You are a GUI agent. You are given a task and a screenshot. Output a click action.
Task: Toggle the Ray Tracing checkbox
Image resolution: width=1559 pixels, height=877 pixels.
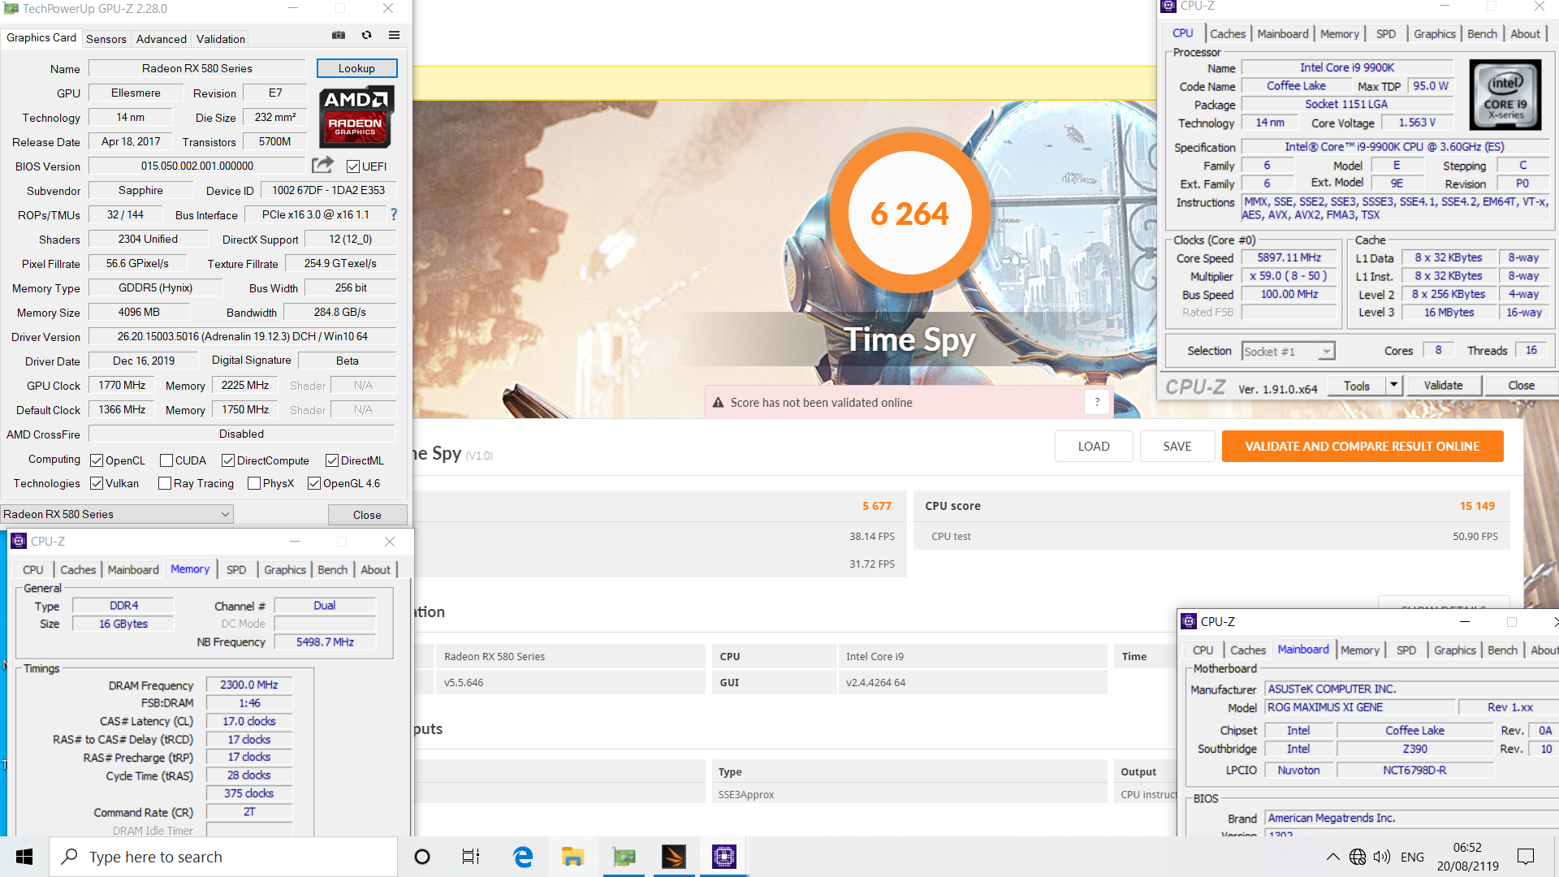[165, 483]
